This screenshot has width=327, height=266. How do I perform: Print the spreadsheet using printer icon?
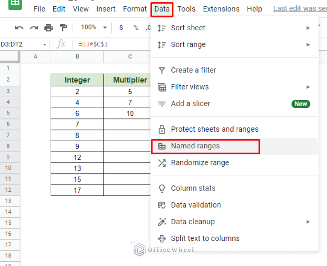(x=49, y=28)
